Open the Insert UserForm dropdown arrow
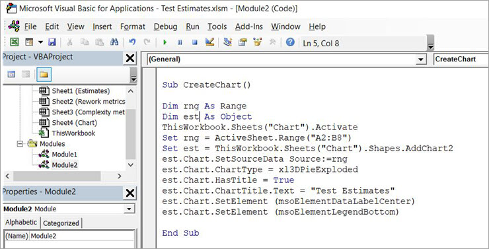The image size is (489, 249). (x=40, y=42)
